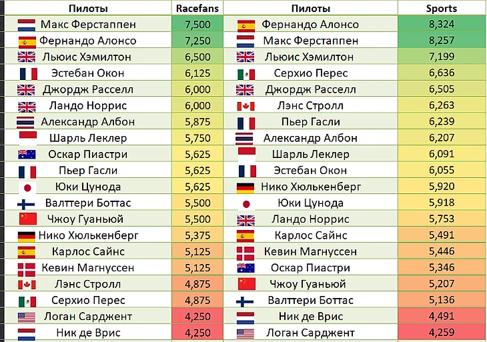
Task: Select red cell showing 4,259
Action: (442, 333)
